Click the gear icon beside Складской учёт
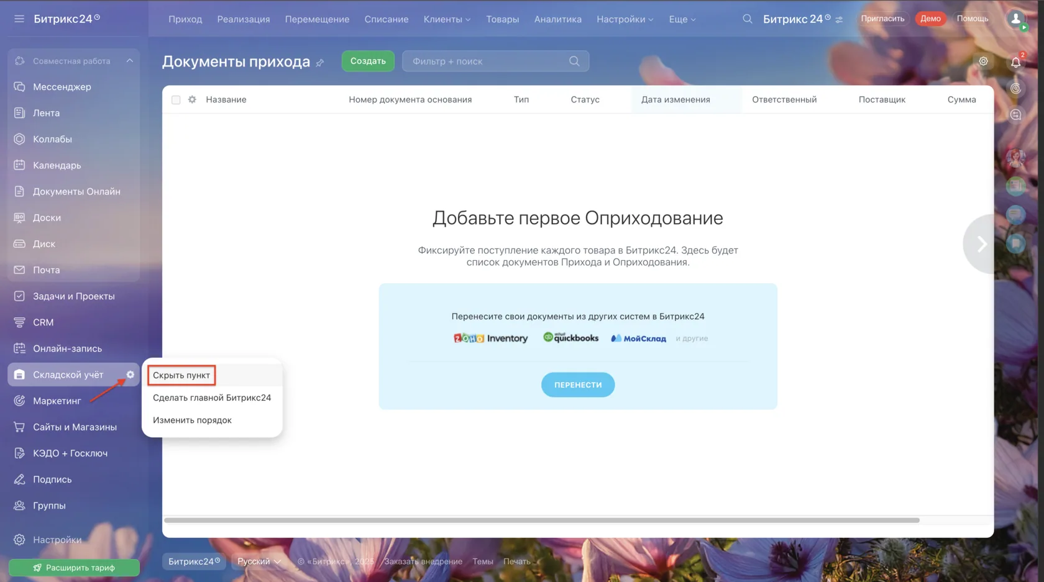This screenshot has width=1044, height=582. coord(130,375)
